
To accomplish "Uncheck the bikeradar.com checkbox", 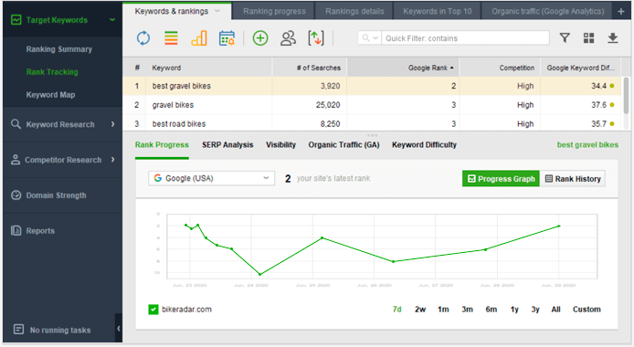I will pyautogui.click(x=153, y=310).
